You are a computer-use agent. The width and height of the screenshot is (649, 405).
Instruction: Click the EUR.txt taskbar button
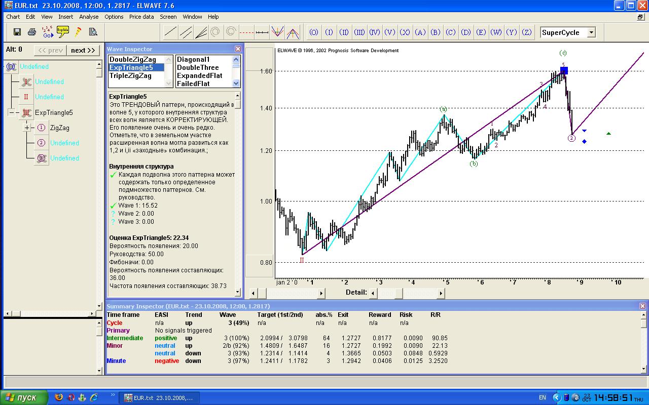[x=159, y=398]
